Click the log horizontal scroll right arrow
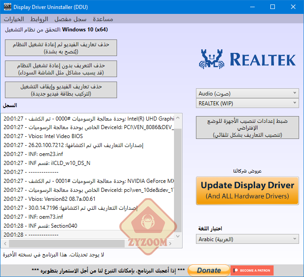 [170, 243]
